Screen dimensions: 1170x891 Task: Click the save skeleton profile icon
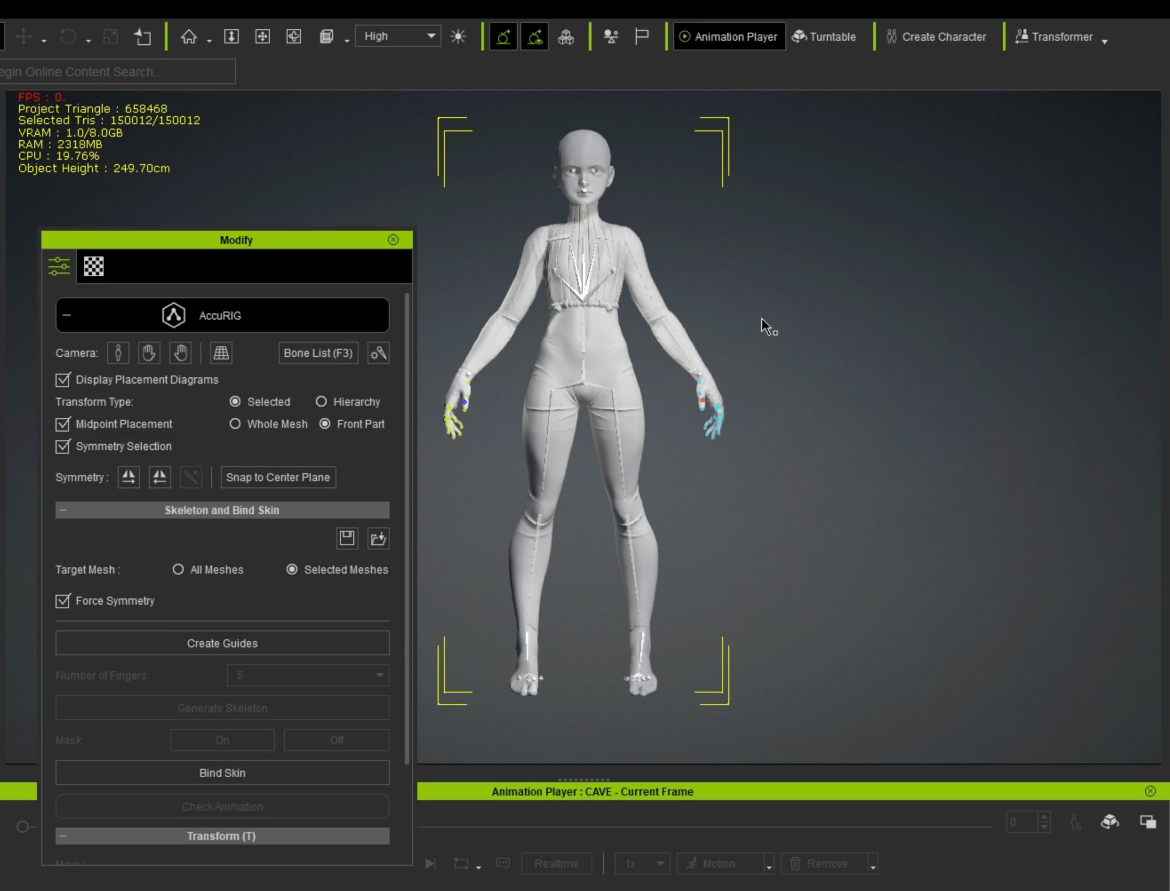coord(347,538)
